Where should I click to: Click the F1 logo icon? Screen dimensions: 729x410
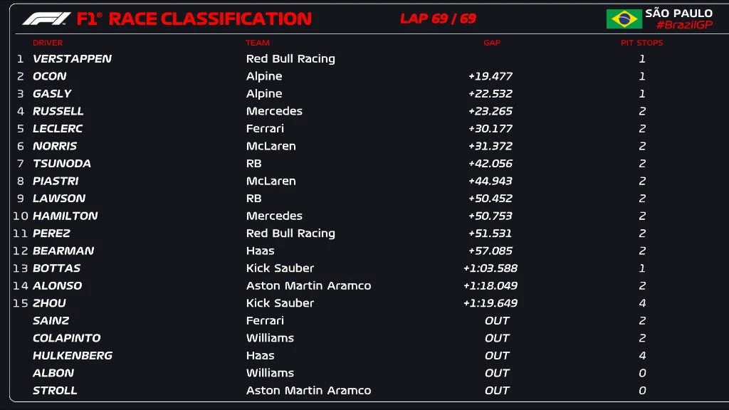pos(46,19)
